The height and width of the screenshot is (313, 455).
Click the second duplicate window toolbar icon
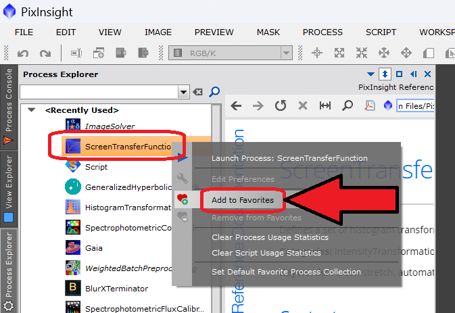[x=143, y=53]
